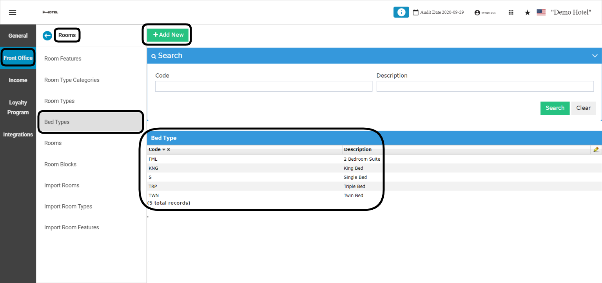Click the Twin Bed description

354,195
